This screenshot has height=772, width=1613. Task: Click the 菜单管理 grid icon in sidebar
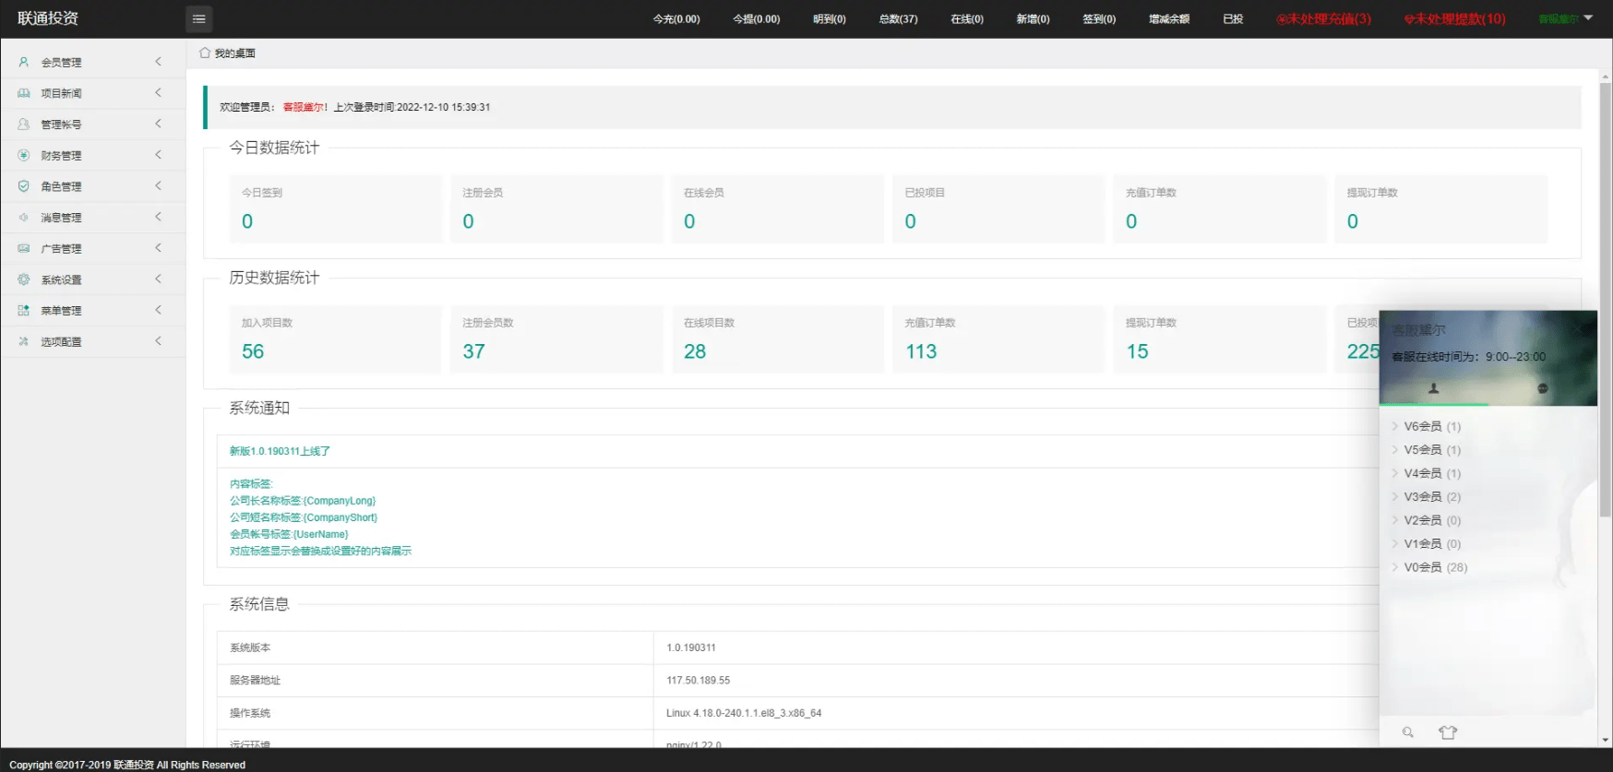24,310
